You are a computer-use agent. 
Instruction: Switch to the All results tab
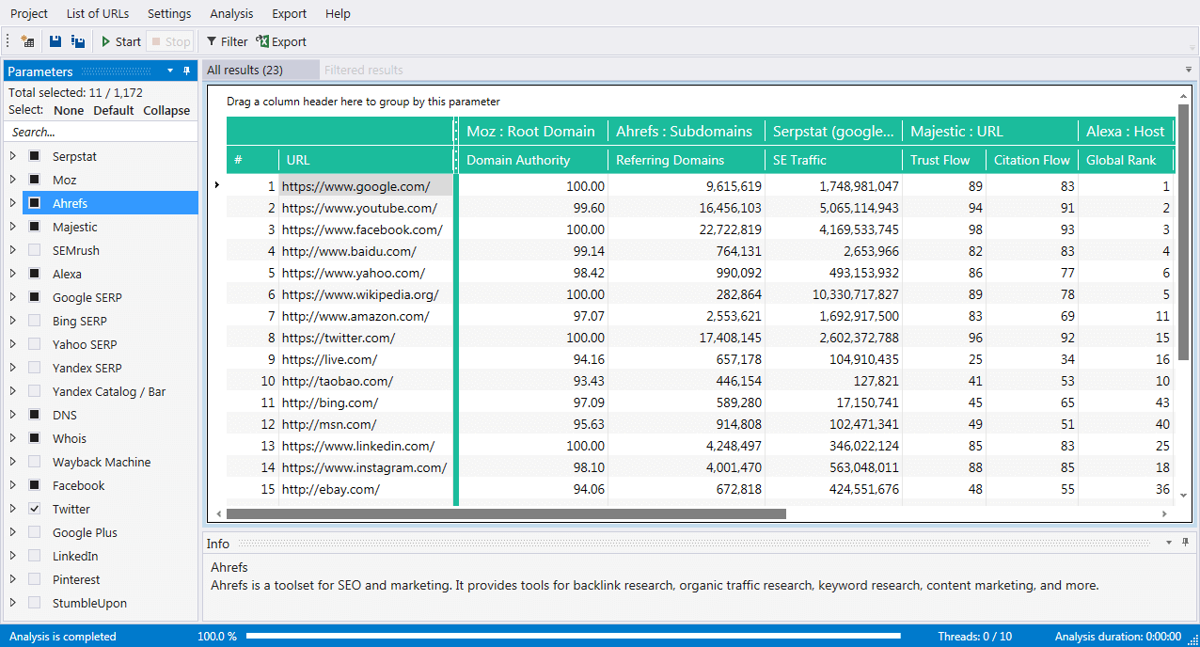point(245,70)
